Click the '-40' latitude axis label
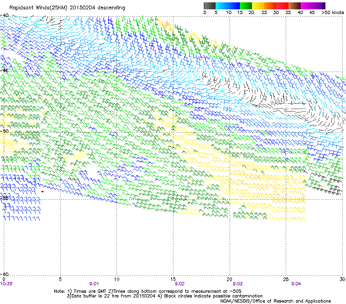The width and height of the screenshot is (346, 304). pos(4,15)
